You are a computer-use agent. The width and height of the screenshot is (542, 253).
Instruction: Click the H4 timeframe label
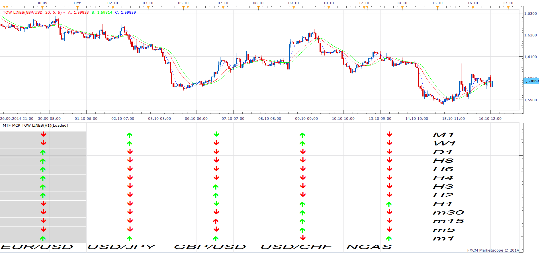443,178
